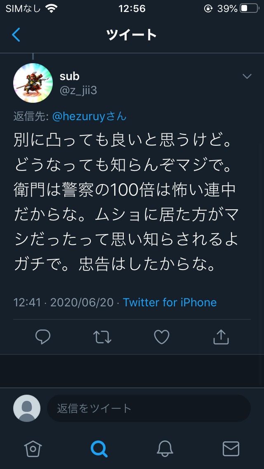The image size is (264, 469).
Task: Tap the tweet timestamp 12:41 2020/06/20
Action: tap(64, 302)
